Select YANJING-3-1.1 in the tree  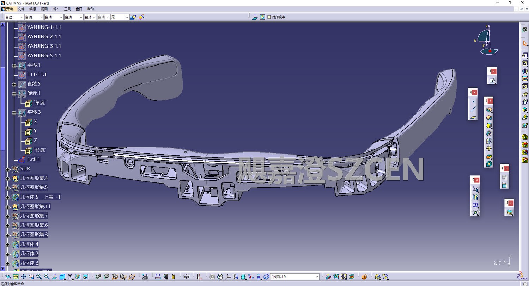click(x=44, y=46)
